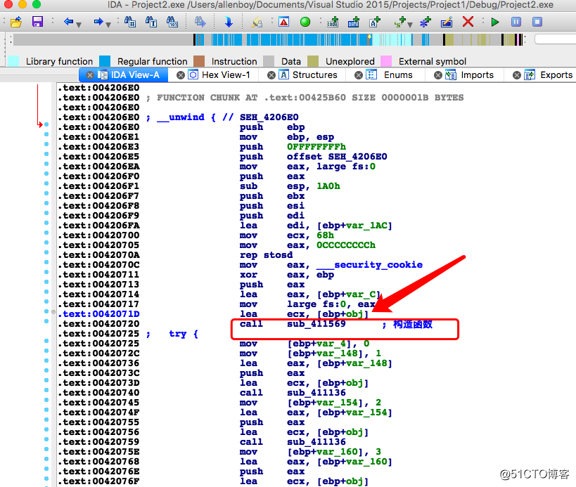Close the Structures tab
The height and width of the screenshot is (487, 576).
[x=271, y=75]
